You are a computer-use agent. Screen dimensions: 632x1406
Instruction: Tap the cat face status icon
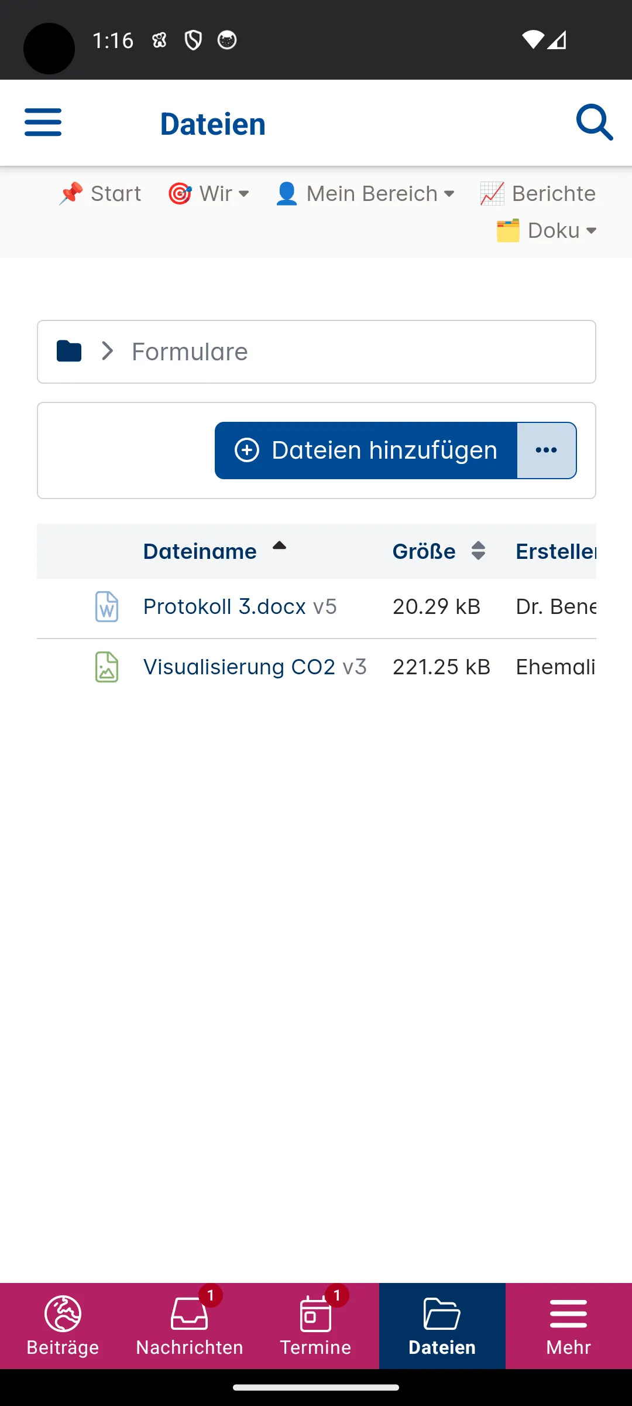point(227,40)
